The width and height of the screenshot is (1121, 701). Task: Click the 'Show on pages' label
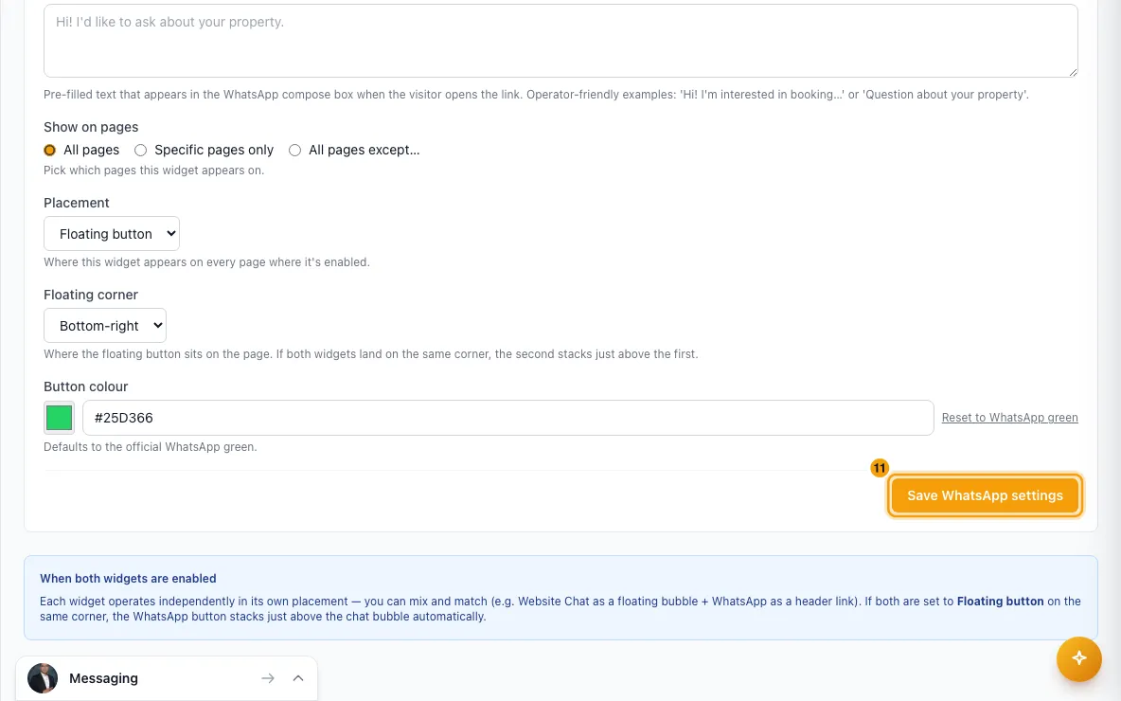tap(91, 127)
